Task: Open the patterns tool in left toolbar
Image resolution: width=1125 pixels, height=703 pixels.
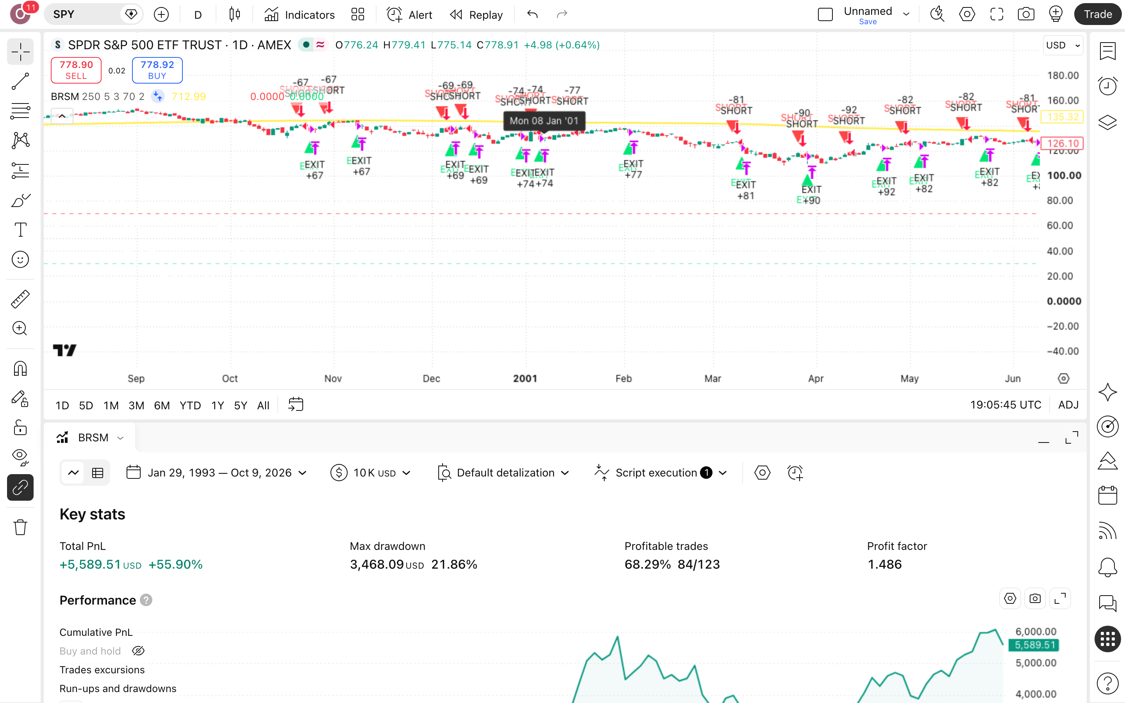Action: coord(20,141)
